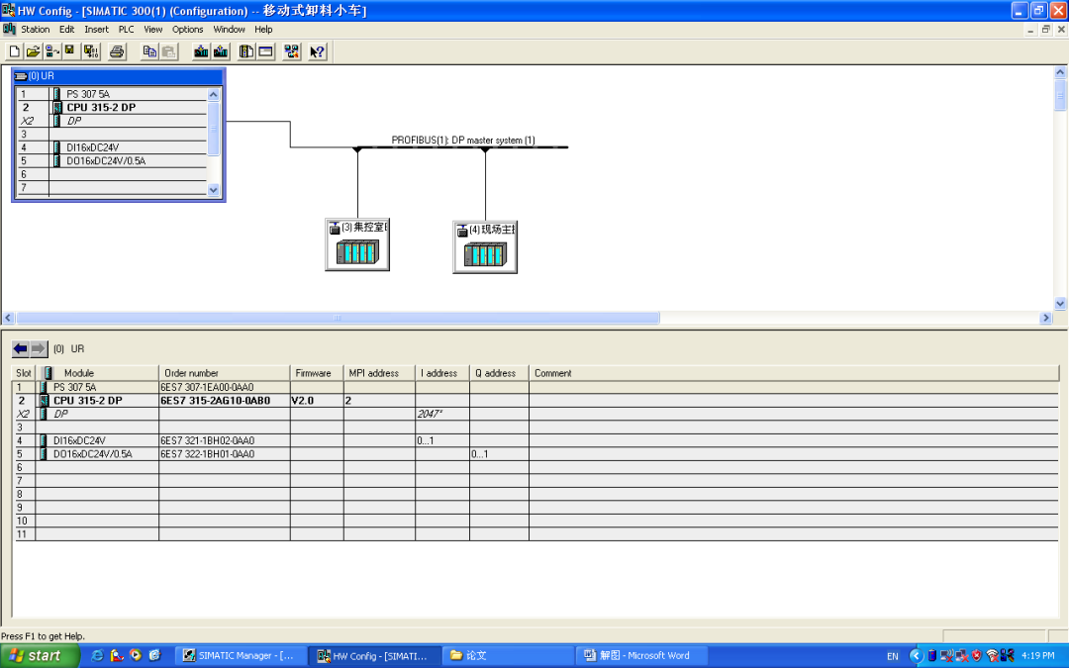This screenshot has width=1069, height=668.
Task: Click the station pane's horizontal scroll-left arrow
Action: [8, 318]
